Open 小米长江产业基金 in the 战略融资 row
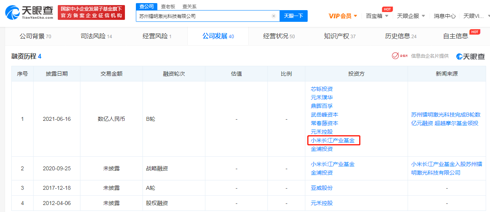The width and height of the screenshot is (490, 212). [x=333, y=164]
